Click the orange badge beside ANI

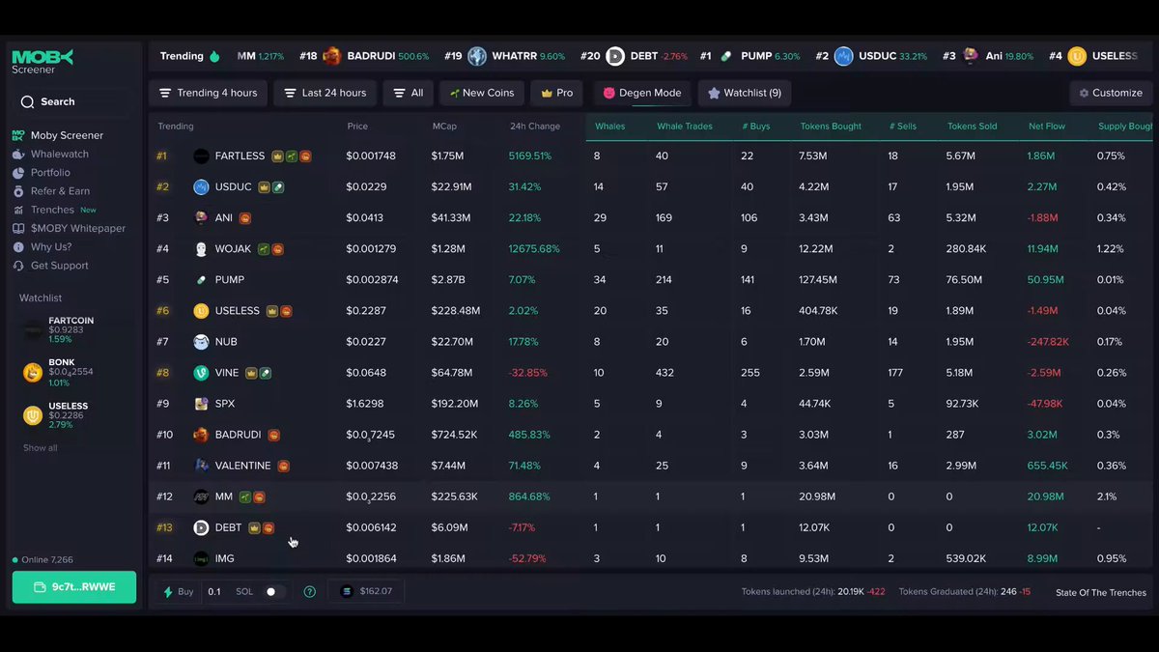(245, 218)
